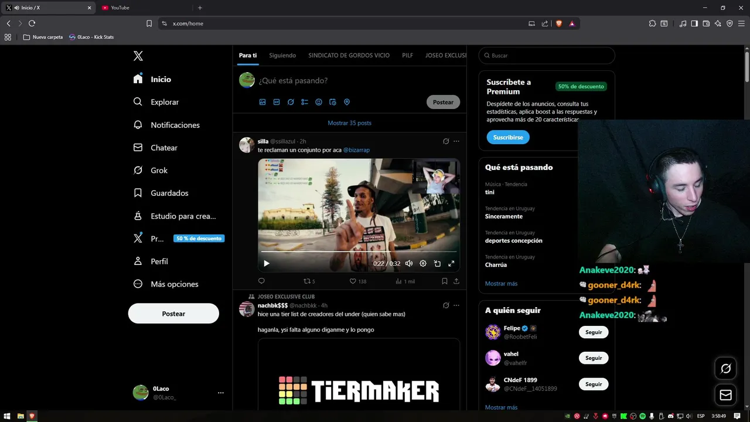
Task: Follow Felipe with Seguir button
Action: coord(594,332)
